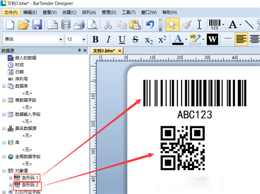This screenshot has width=260, height=194.
Task: Toggle bold formatting
Action: click(95, 39)
